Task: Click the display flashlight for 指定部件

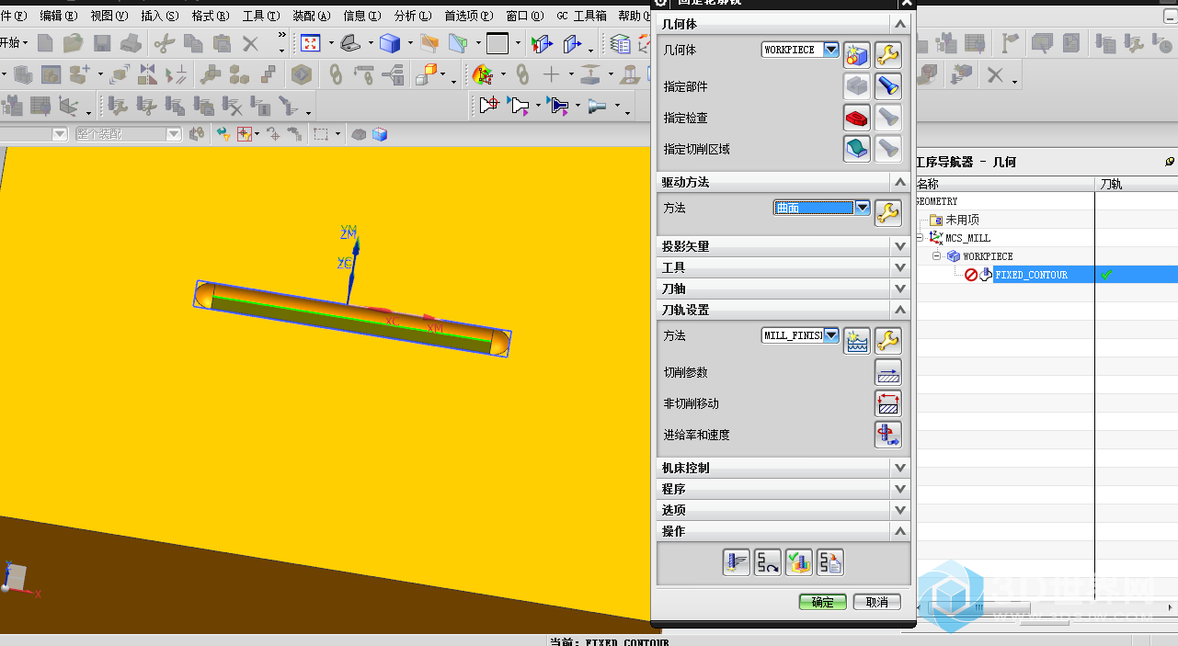Action: (x=887, y=86)
